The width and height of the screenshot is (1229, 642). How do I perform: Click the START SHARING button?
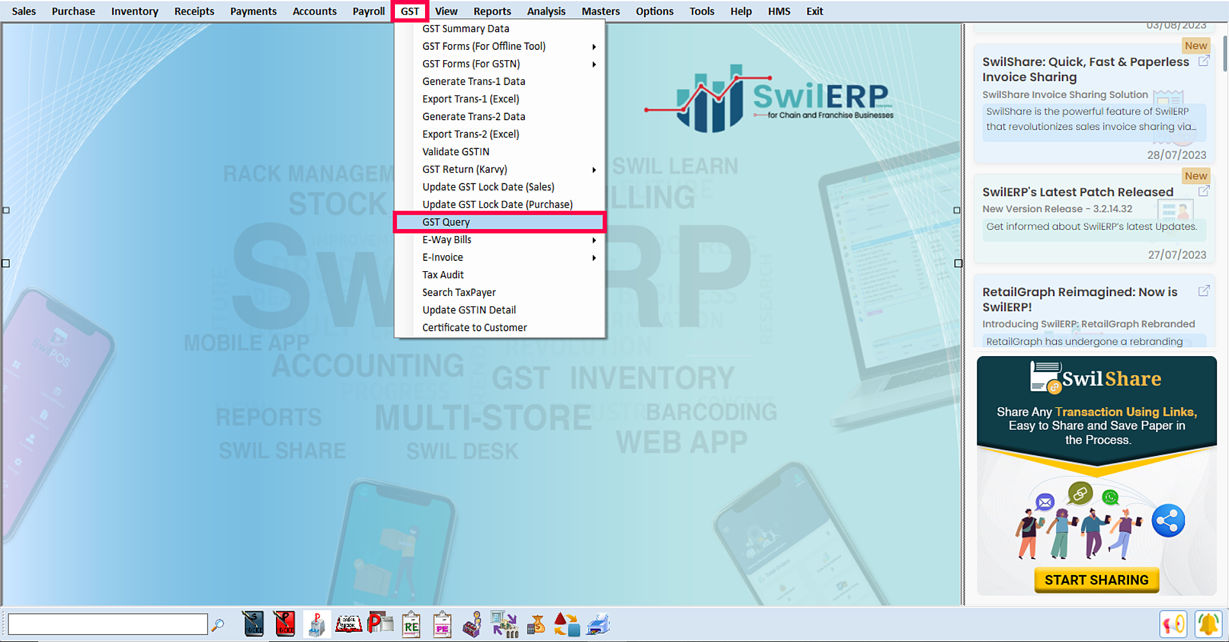coord(1096,580)
